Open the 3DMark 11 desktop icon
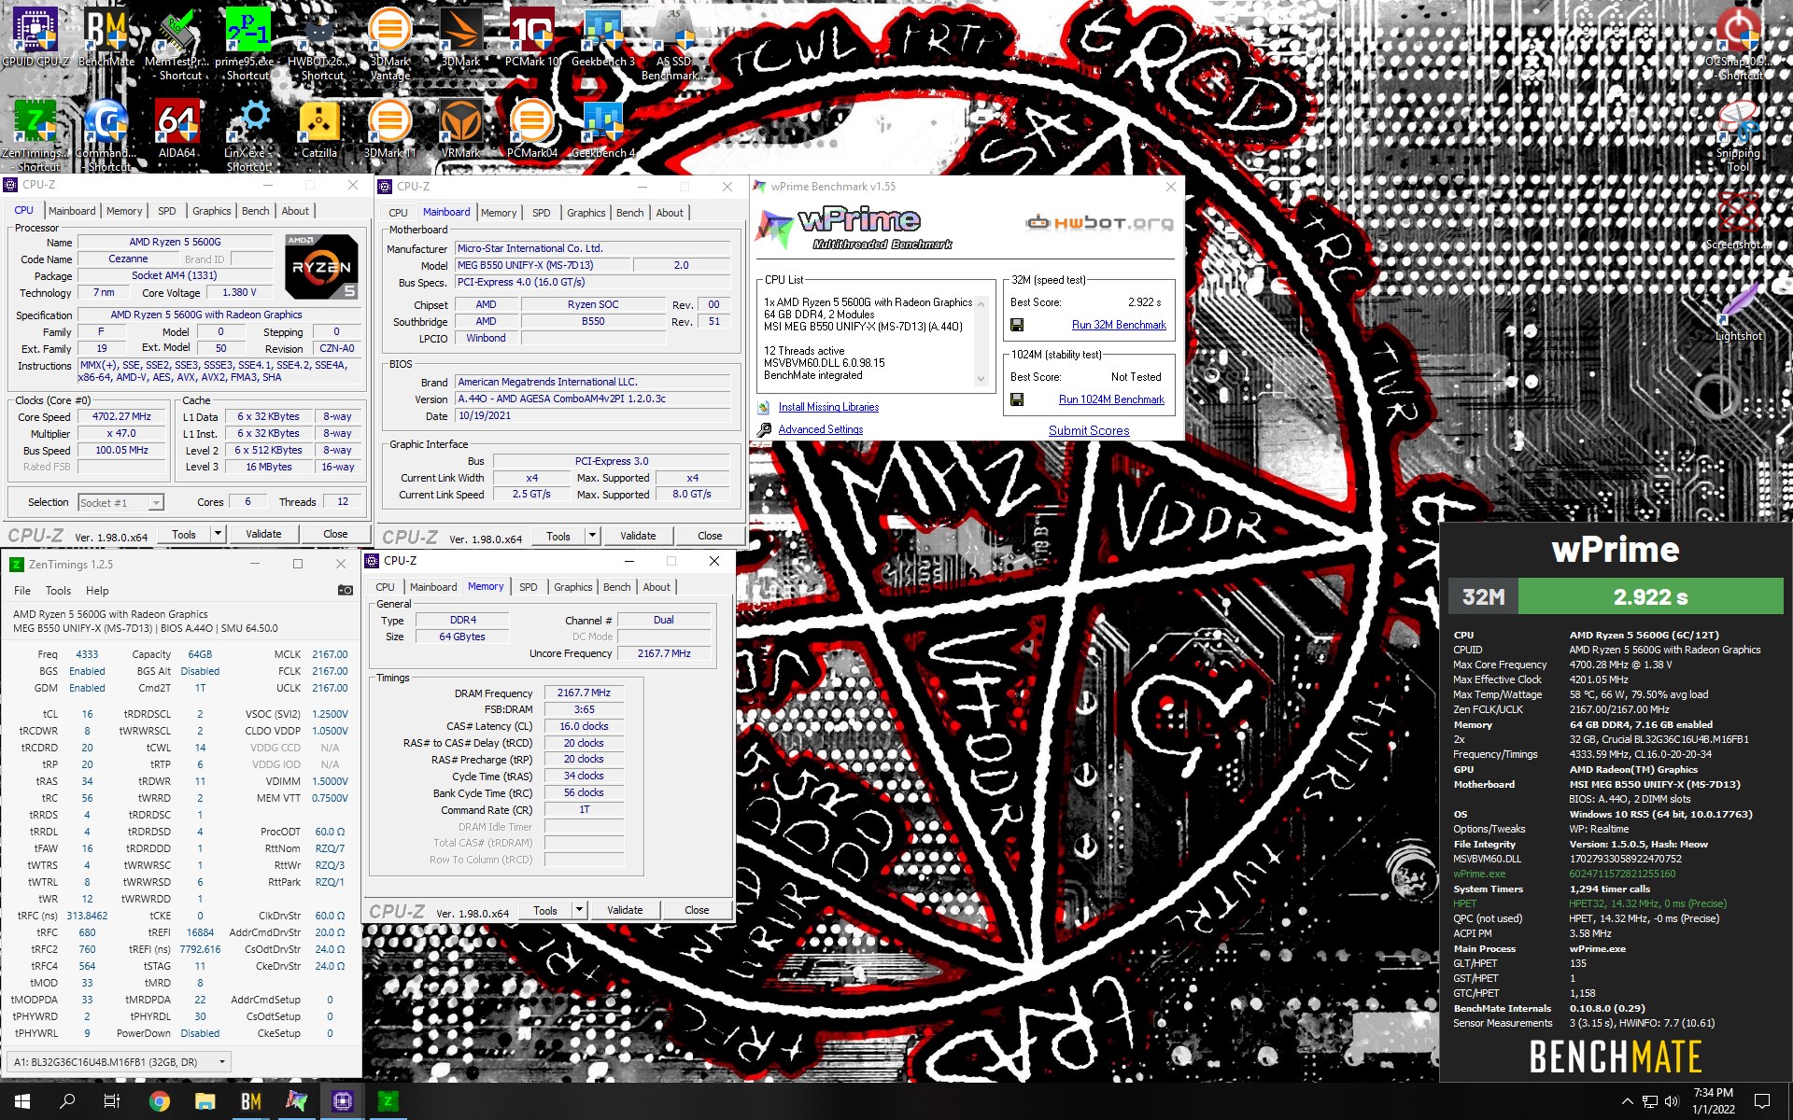Image resolution: width=1793 pixels, height=1120 pixels. point(390,129)
